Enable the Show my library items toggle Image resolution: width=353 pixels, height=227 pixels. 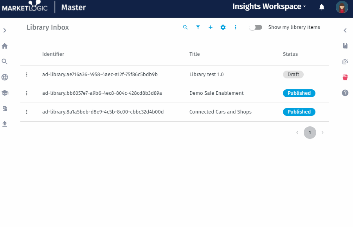[x=256, y=27]
